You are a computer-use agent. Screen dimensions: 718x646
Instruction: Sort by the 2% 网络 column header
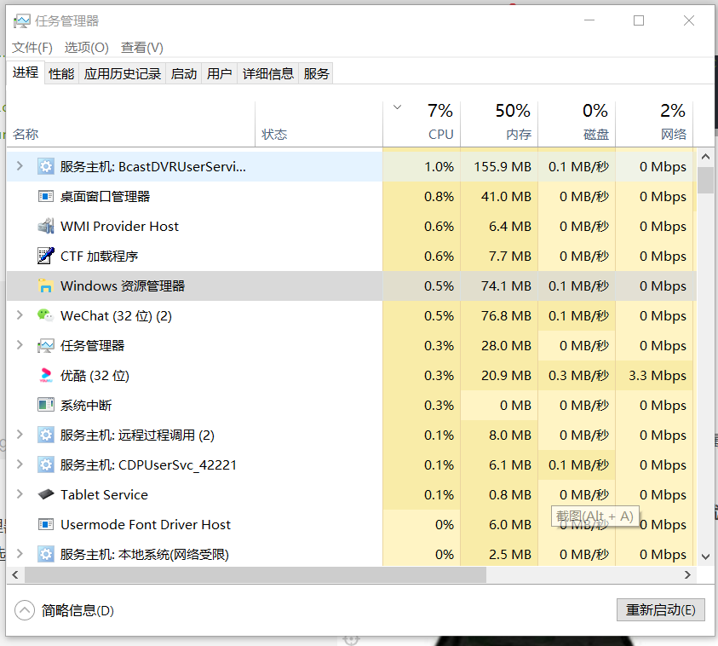pyautogui.click(x=654, y=124)
